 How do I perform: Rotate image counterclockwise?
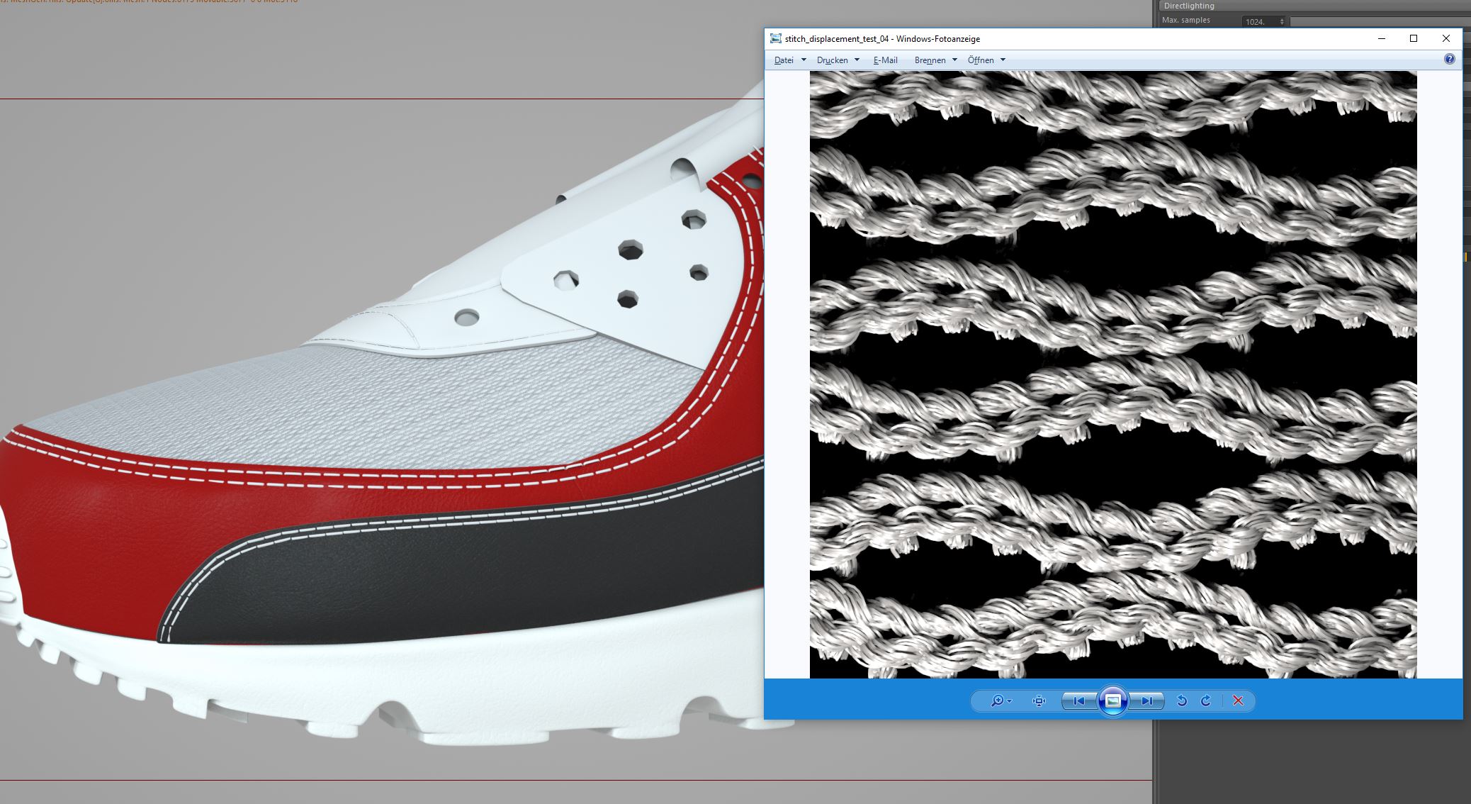1181,701
